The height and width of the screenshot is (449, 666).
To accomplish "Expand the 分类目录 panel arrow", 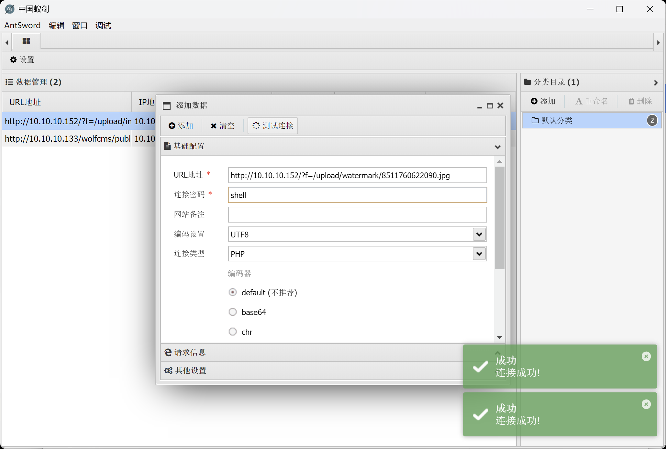I will click(x=656, y=82).
